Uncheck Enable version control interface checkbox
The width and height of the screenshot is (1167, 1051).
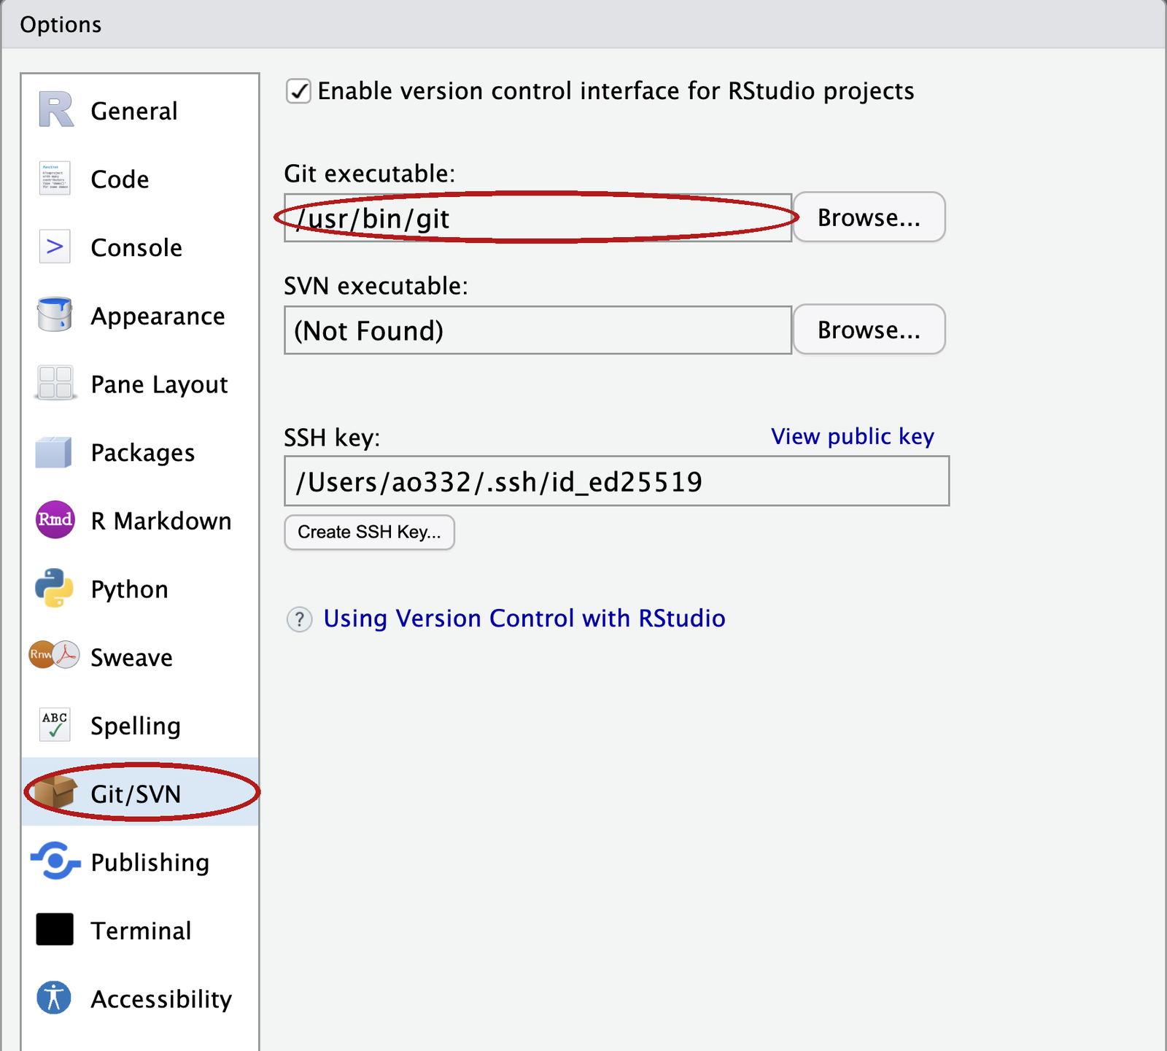tap(298, 91)
